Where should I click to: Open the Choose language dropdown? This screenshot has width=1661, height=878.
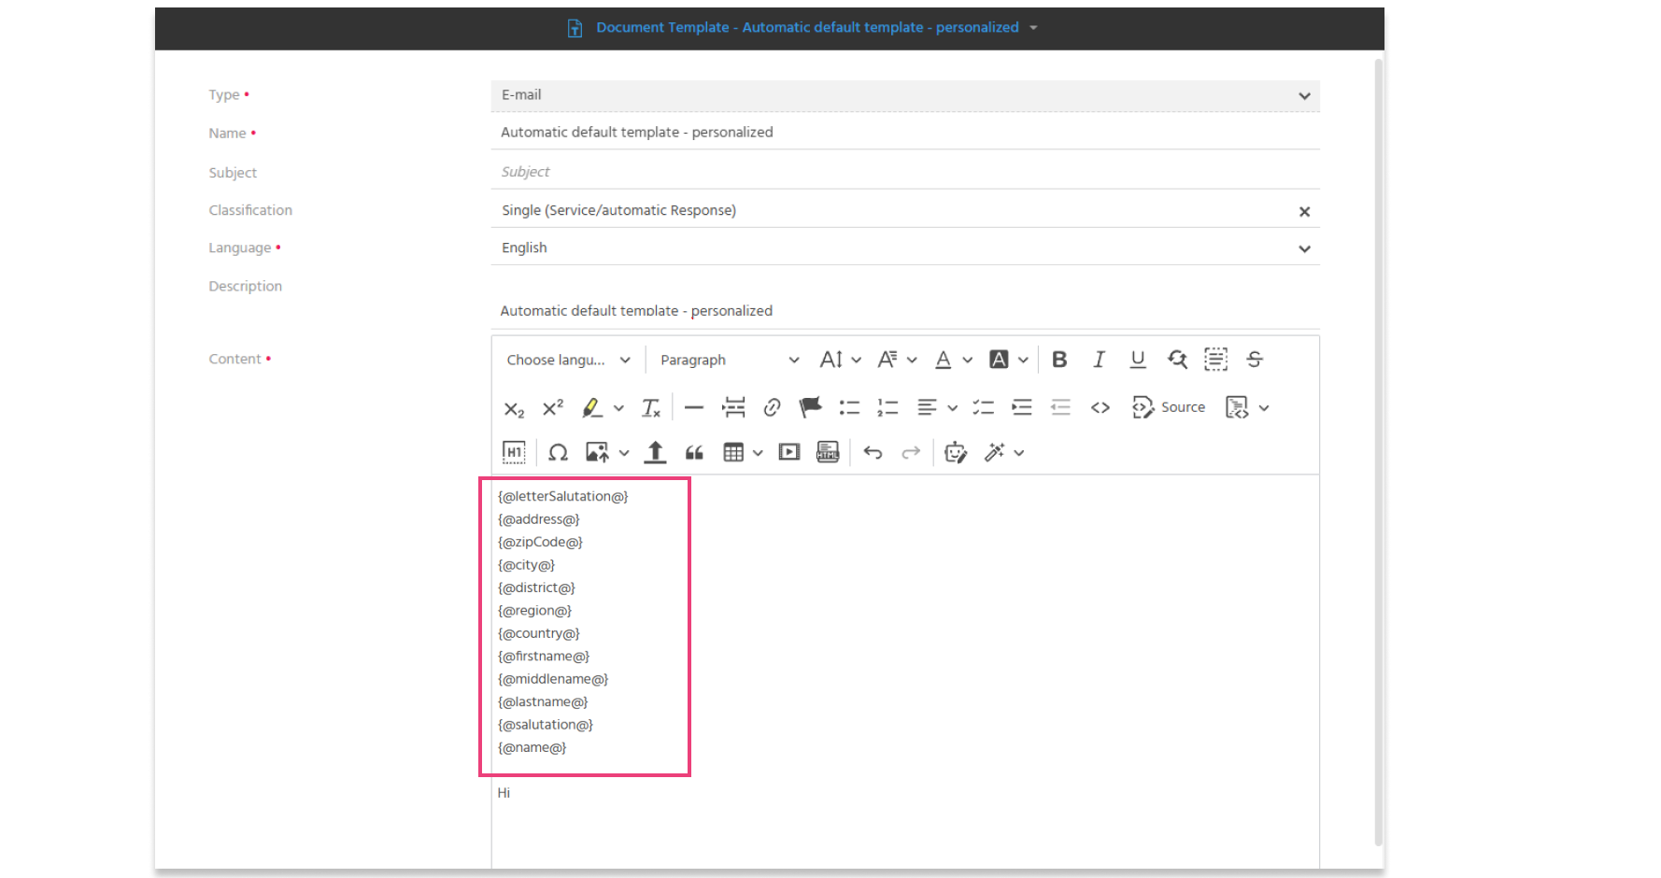568,360
